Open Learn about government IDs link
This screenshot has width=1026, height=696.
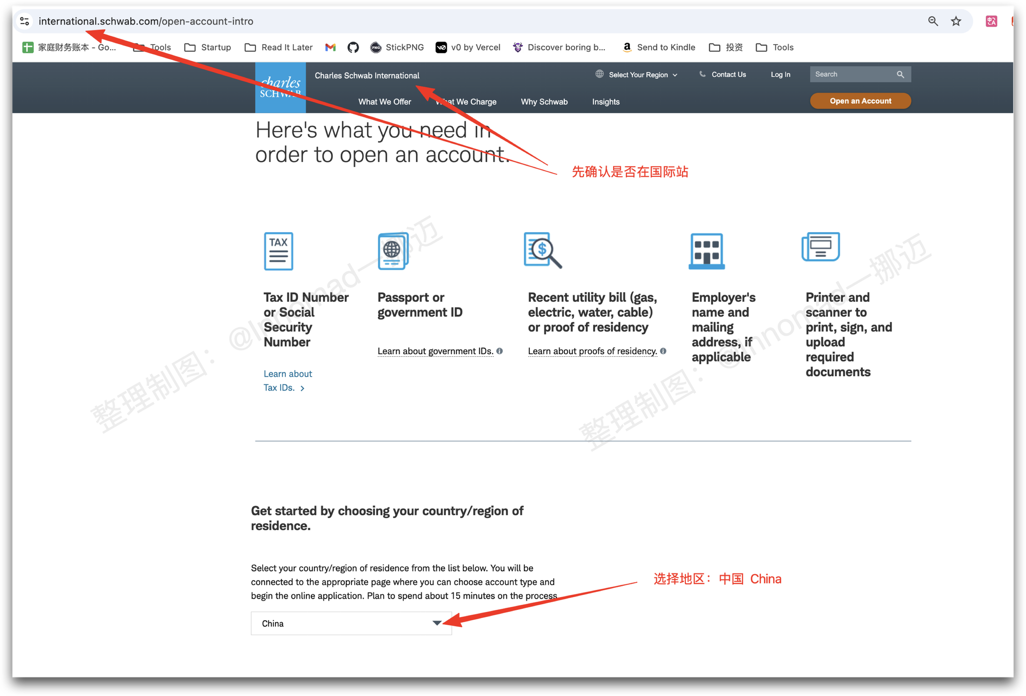(x=436, y=351)
